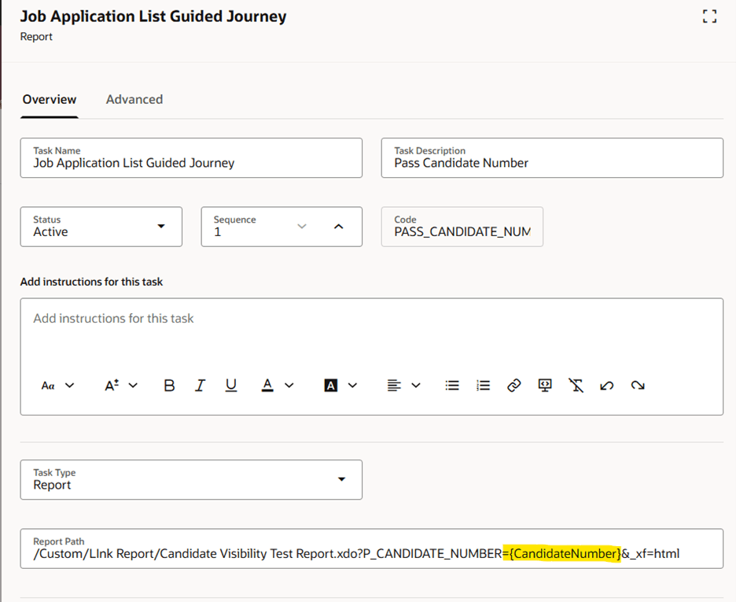Expand the font color dropdown arrow
The image size is (736, 602).
click(x=289, y=386)
